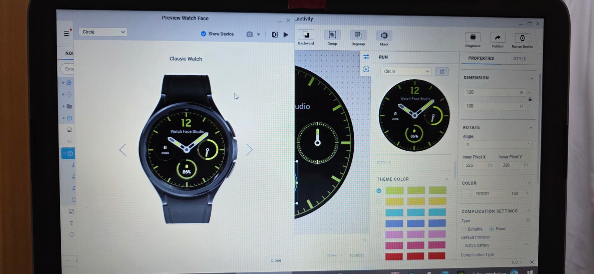Choose the Editable complication type
594x274 pixels.
point(463,229)
